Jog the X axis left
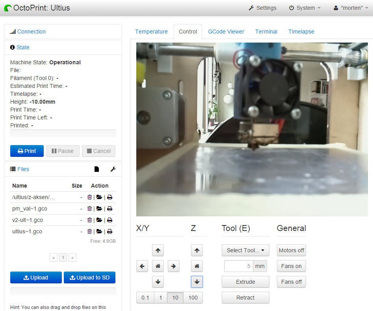The width and height of the screenshot is (373, 311). pos(142,266)
